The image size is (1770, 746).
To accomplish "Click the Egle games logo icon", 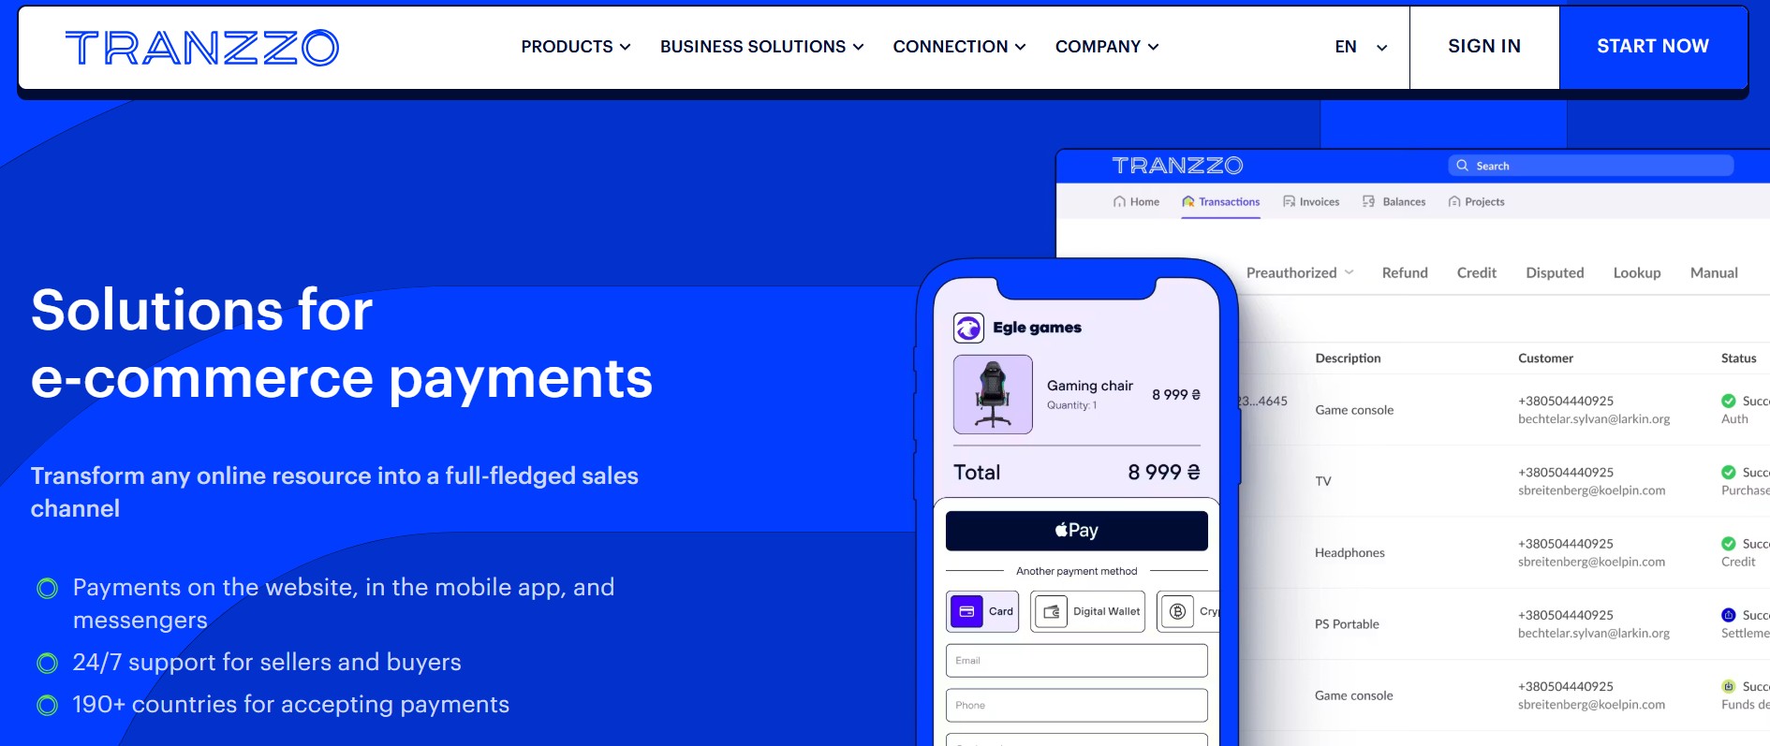I will click(x=968, y=328).
